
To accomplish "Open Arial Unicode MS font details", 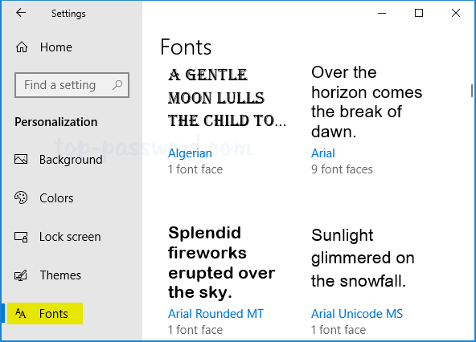I will (357, 313).
